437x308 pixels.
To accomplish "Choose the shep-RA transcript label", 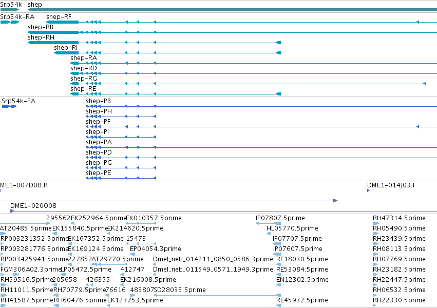I will (x=84, y=58).
